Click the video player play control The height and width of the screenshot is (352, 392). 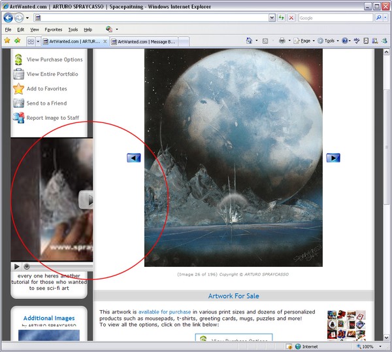point(17,267)
